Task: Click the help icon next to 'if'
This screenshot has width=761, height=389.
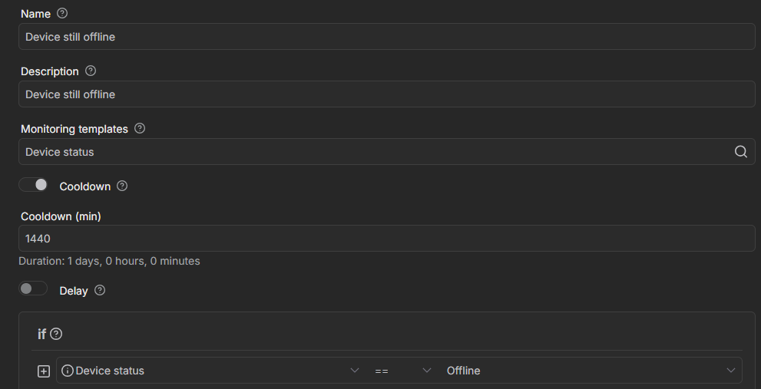Action: click(56, 334)
